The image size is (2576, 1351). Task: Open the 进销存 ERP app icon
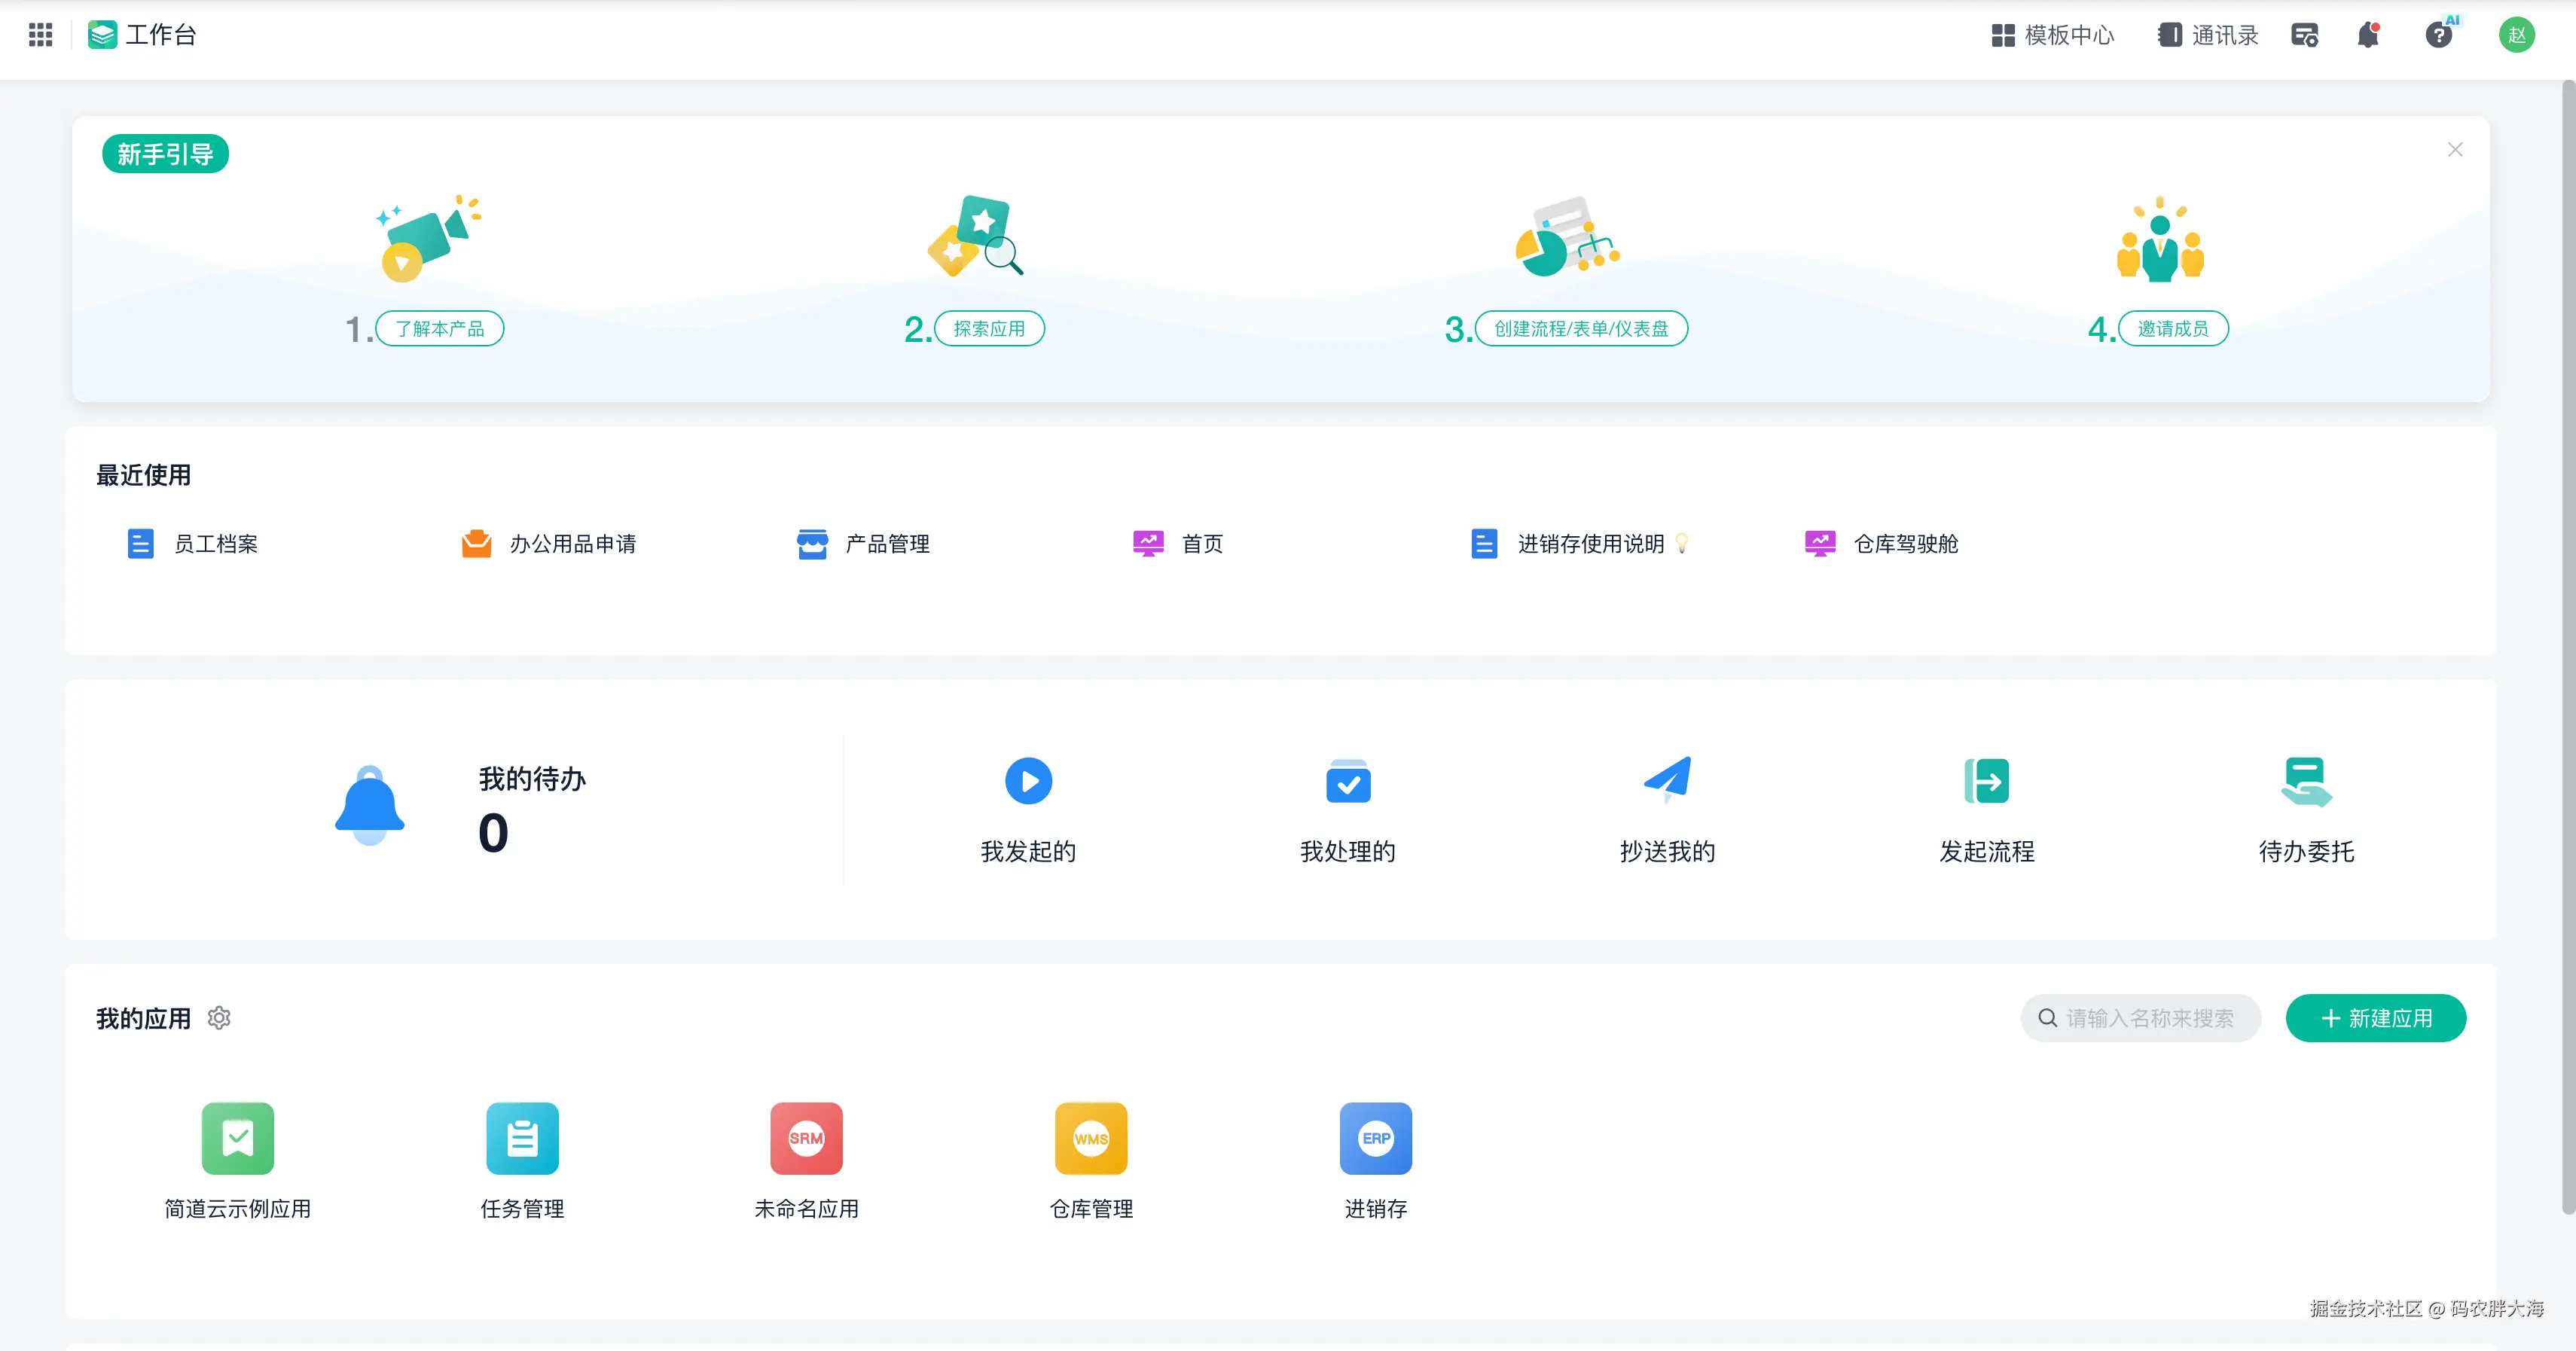pos(1375,1138)
